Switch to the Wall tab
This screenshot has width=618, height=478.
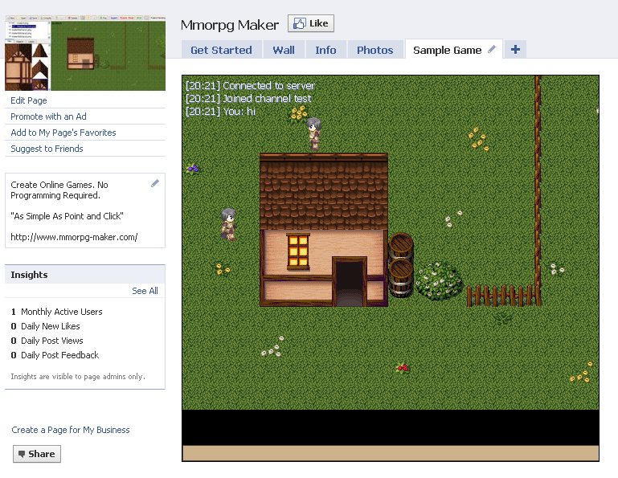pos(284,50)
